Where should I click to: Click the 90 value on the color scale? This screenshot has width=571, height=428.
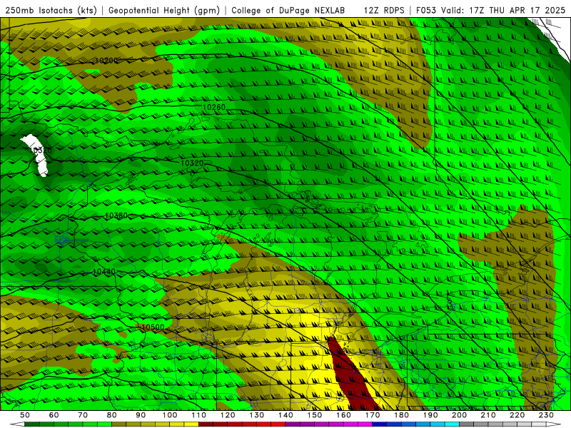click(141, 415)
